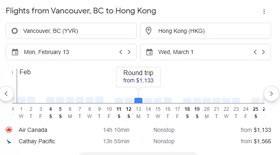Go to next departure date

(x=129, y=52)
